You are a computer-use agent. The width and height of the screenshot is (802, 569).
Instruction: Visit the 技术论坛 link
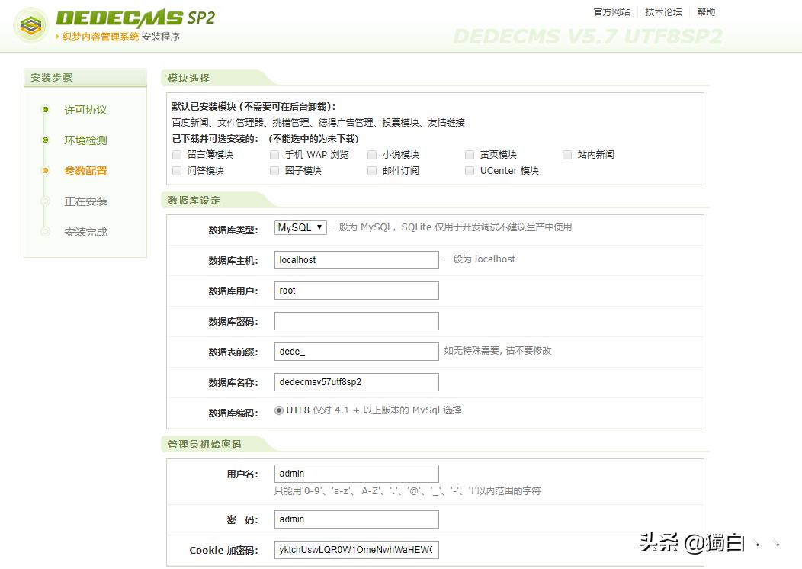coord(662,11)
